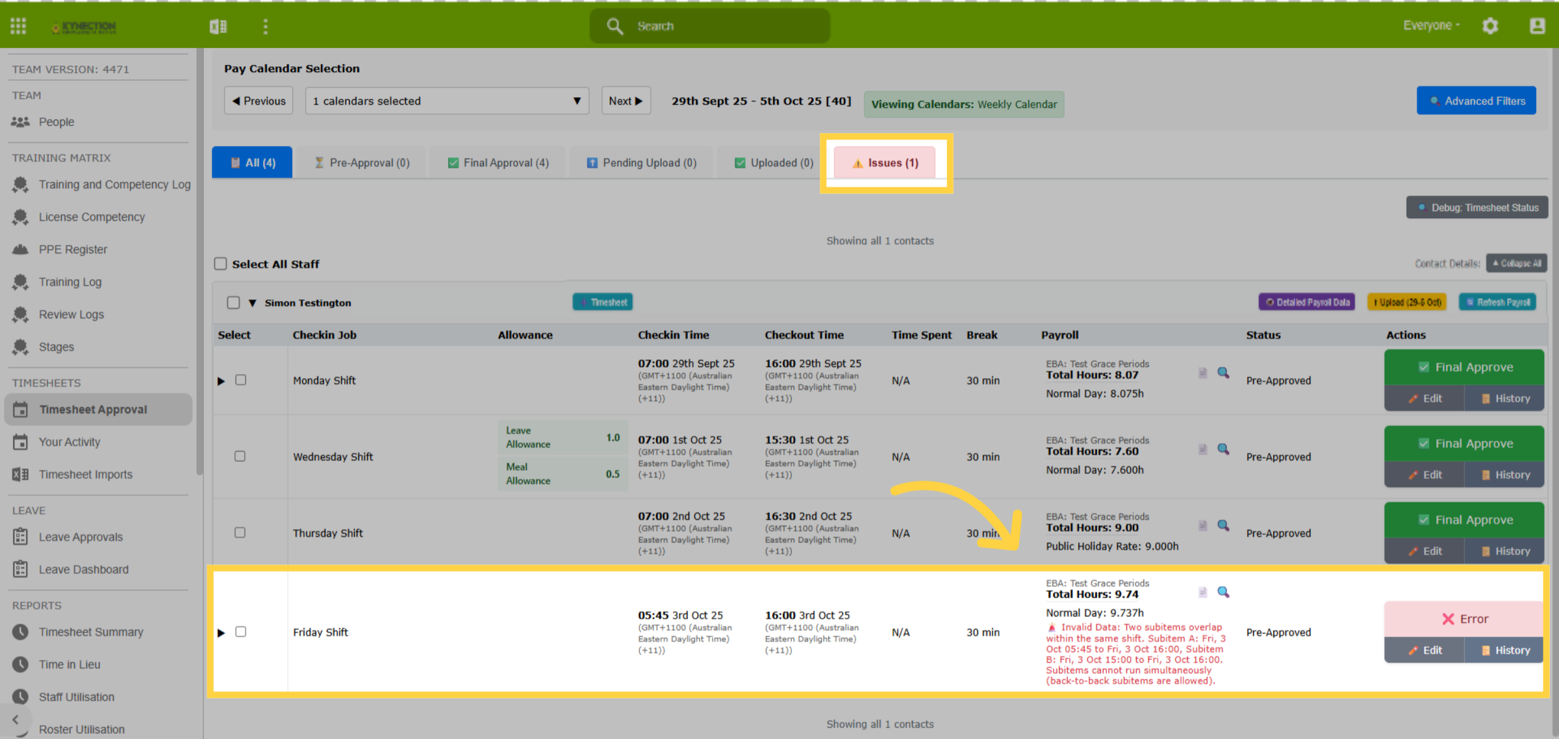Open Detailed Payroll Data for Simon
This screenshot has height=739, width=1559.
tap(1307, 302)
